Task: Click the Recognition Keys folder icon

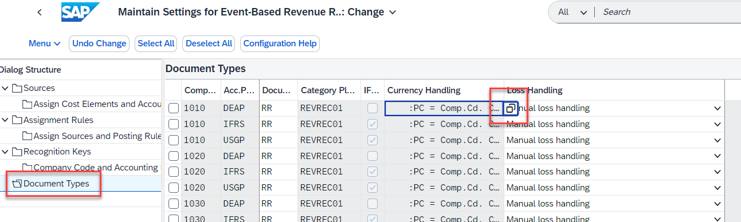Action: 17,152
